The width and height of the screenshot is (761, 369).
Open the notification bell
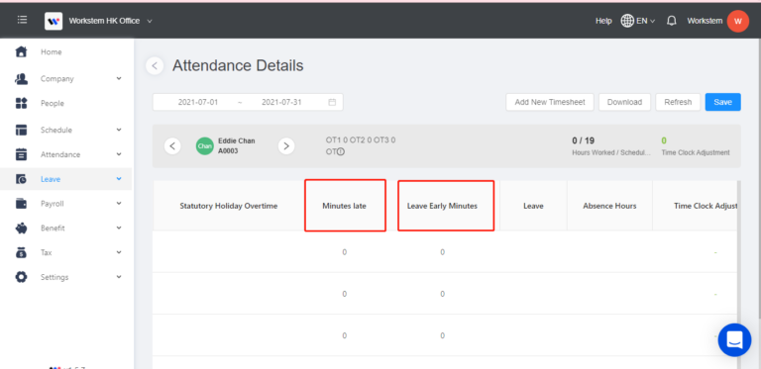671,21
